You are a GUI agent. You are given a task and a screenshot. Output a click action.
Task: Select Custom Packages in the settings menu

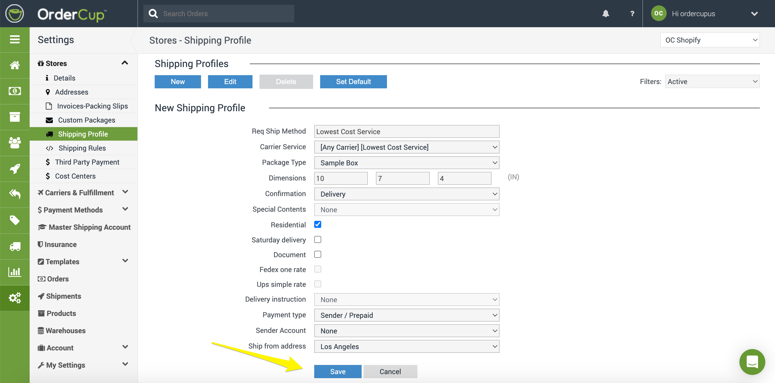coord(86,120)
